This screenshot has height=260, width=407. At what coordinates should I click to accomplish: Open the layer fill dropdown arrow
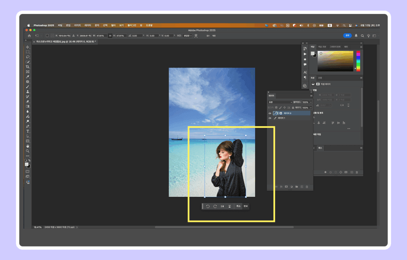tap(311, 108)
